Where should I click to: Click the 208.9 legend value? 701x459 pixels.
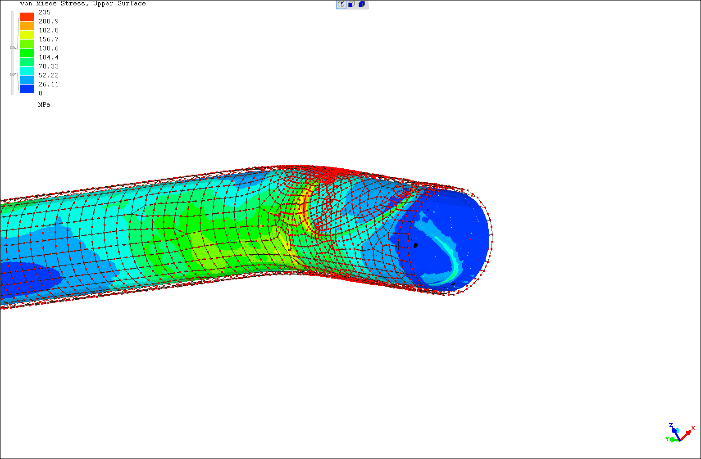click(x=49, y=21)
